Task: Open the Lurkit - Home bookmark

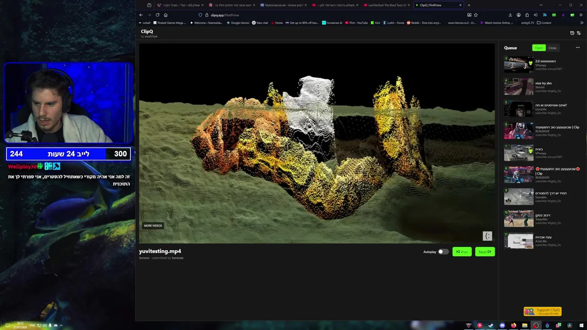Action: pyautogui.click(x=393, y=22)
